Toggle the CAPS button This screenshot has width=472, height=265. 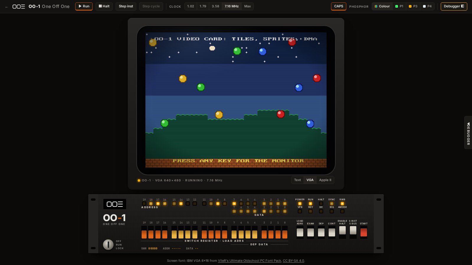[339, 6]
